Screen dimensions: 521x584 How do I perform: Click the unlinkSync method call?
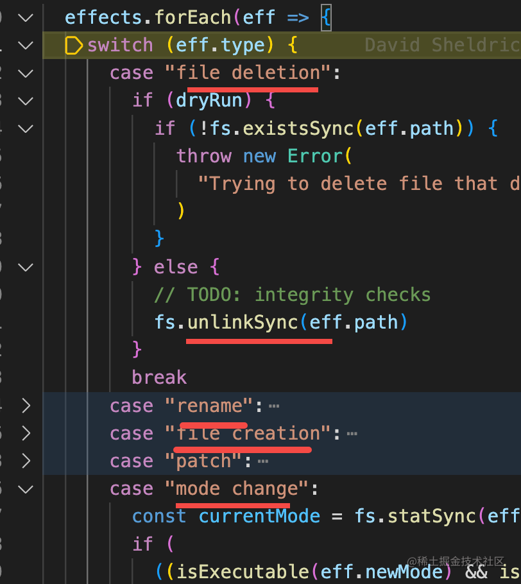(x=243, y=322)
